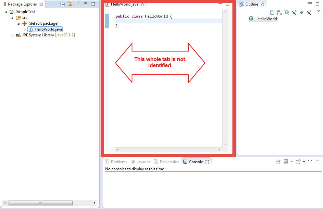Switch to the Javadoc tab
This screenshot has height=209, width=323.
141,162
